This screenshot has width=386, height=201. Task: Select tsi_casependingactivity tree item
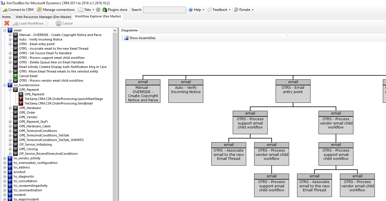click(31, 186)
